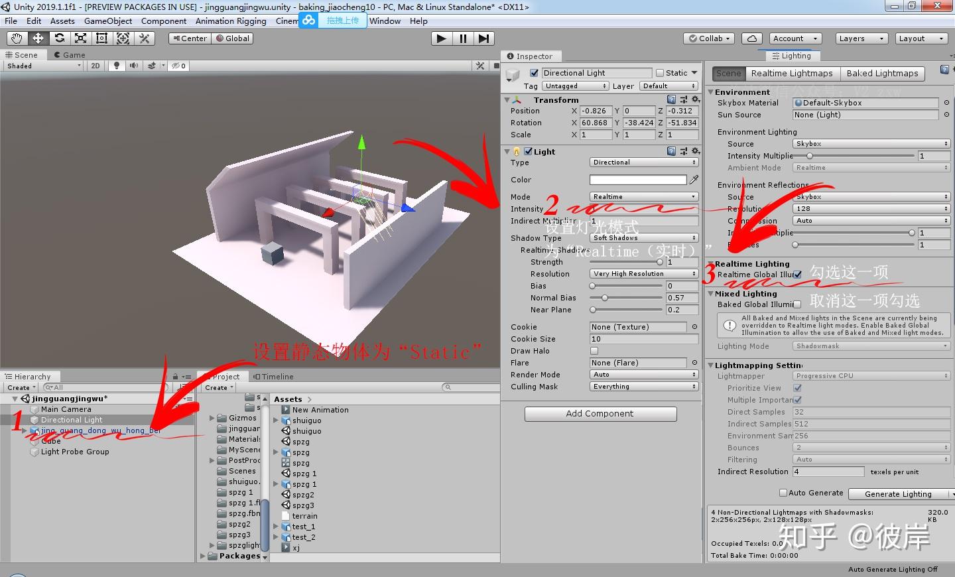Expand the jing_guang_dong_wu_hong_bei hierarchy item

tap(25, 430)
